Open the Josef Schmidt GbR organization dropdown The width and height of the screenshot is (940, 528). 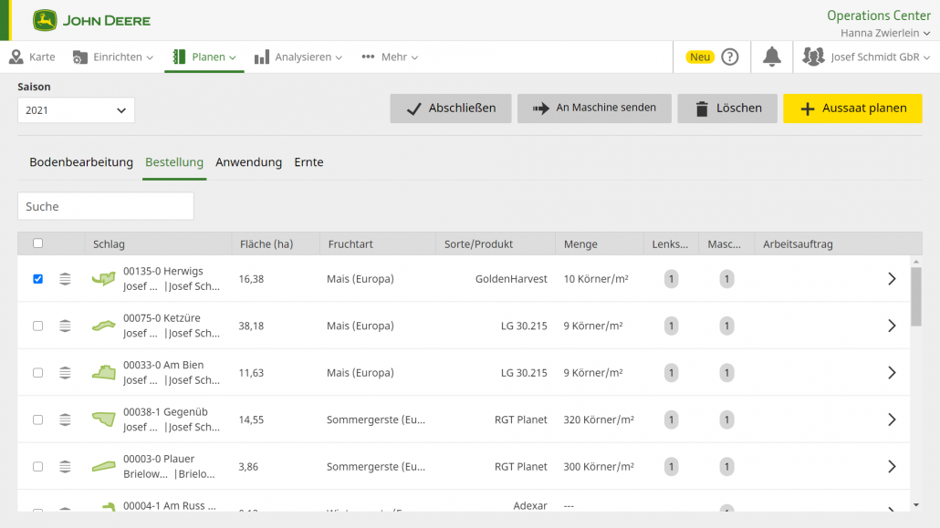click(866, 57)
